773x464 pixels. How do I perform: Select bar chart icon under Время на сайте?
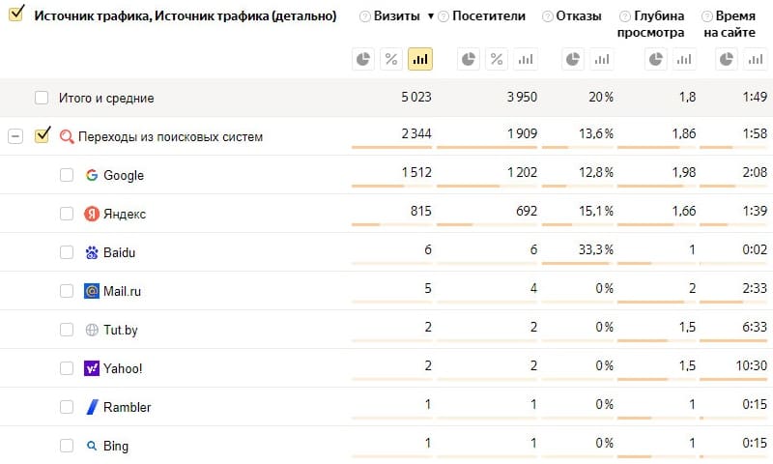(756, 59)
